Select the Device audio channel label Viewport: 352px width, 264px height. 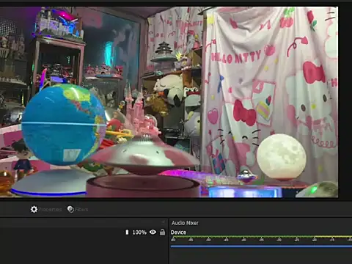pos(178,232)
